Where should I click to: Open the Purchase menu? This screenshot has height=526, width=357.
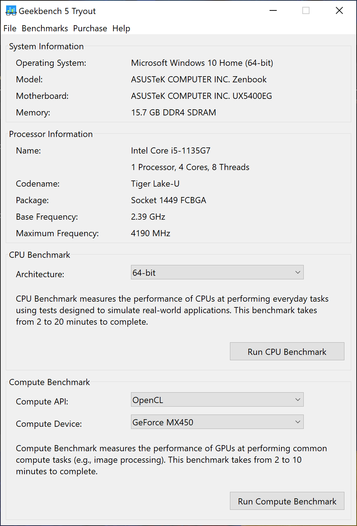pos(90,28)
